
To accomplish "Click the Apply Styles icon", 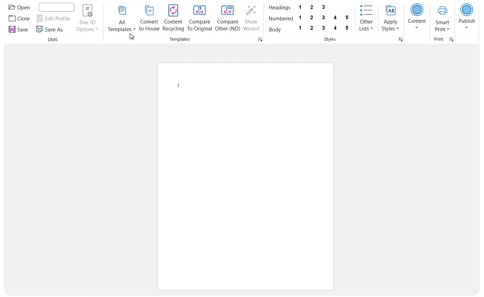I will (x=391, y=10).
